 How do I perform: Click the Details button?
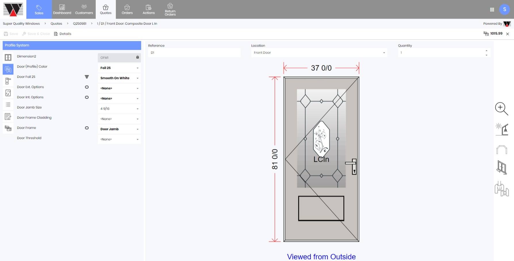tap(63, 34)
